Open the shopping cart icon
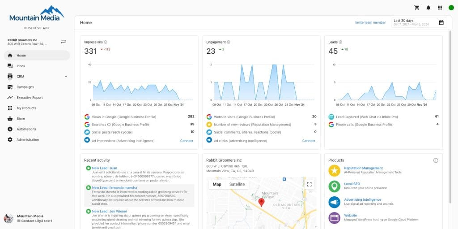Image resolution: width=458 pixels, height=229 pixels. [x=417, y=8]
